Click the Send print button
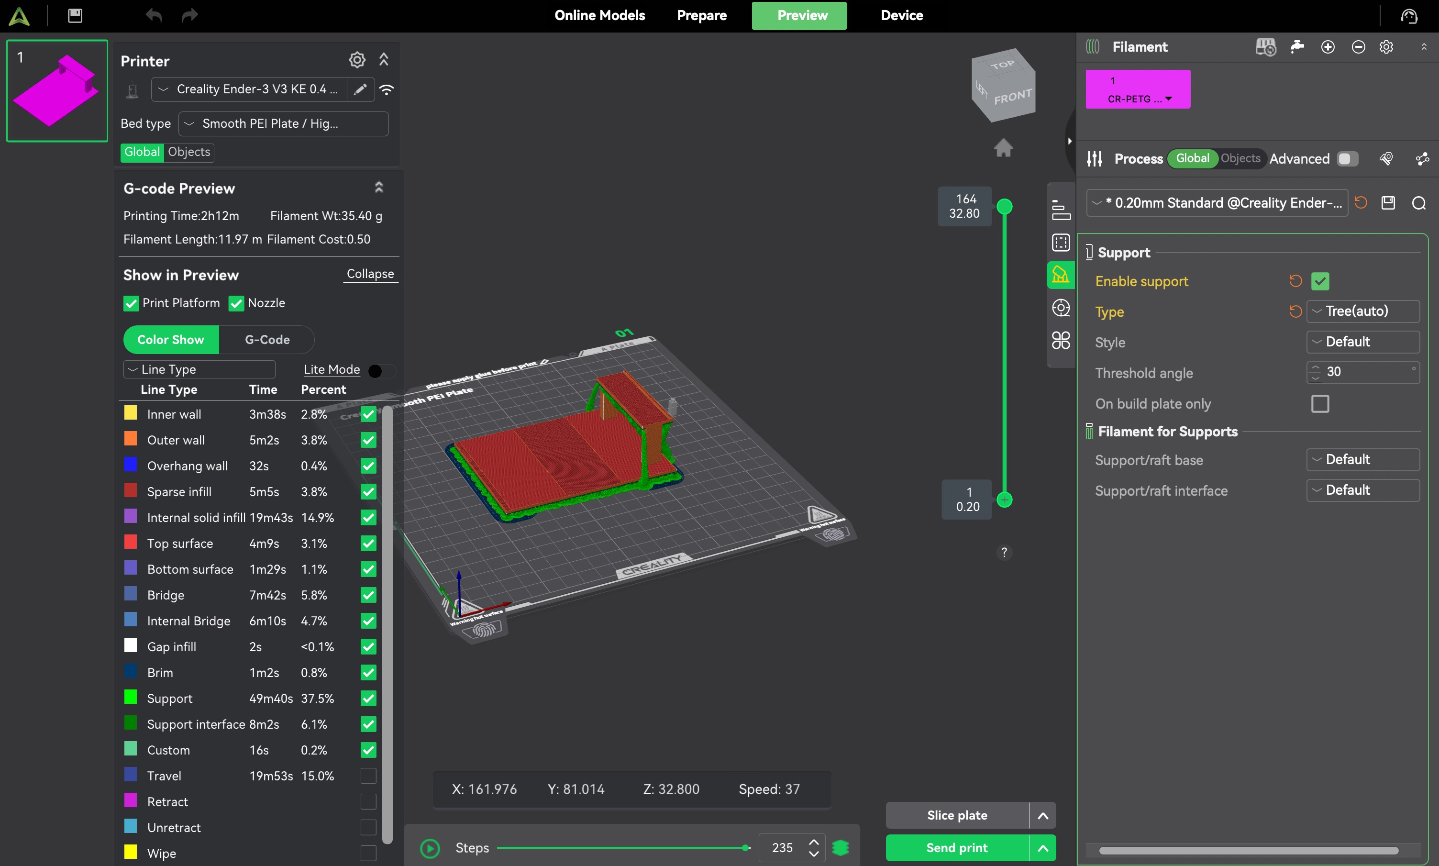 coord(957,847)
